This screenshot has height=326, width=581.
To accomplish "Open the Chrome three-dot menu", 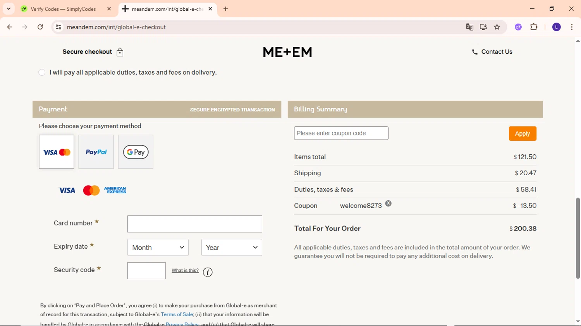I will point(572,27).
